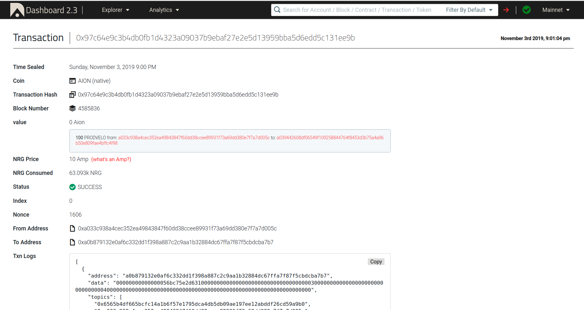Open the "what's an Amp?" link
The image size is (584, 310).
click(x=111, y=159)
